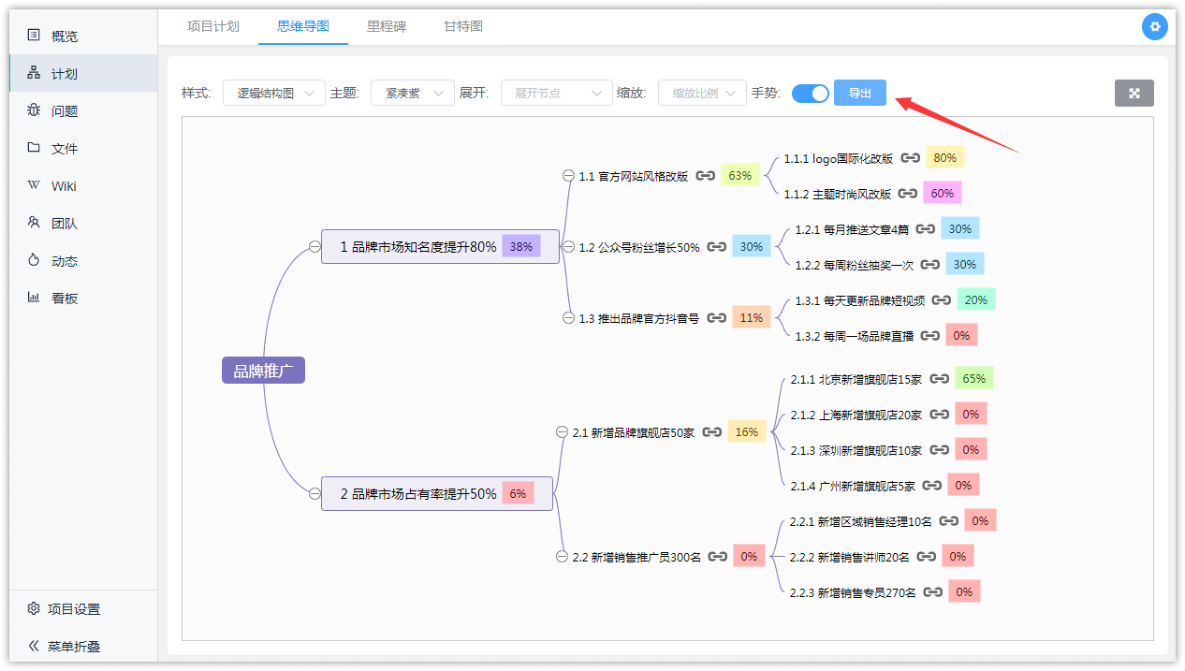Collapse node 2 品牌市场占有率提升50%

[x=315, y=494]
